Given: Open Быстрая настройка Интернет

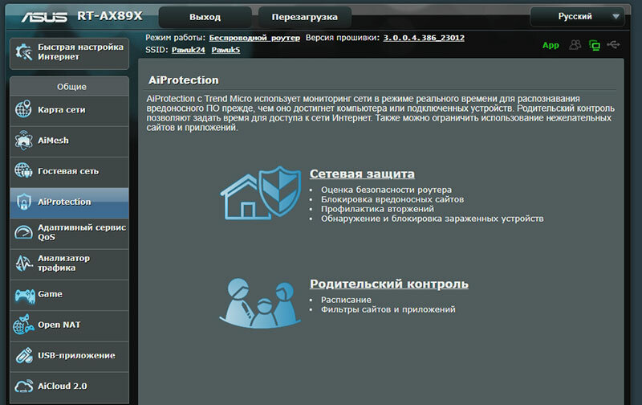Looking at the screenshot, I should pos(69,53).
